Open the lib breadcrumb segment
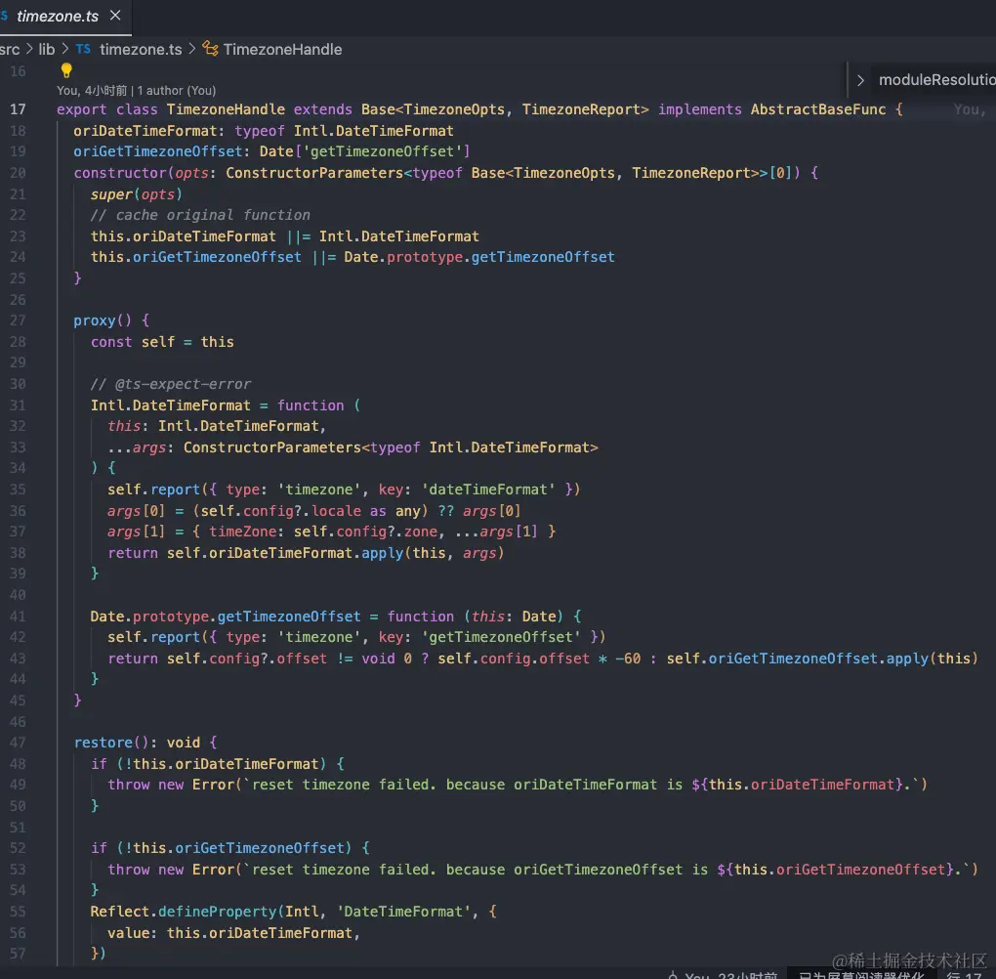996x979 pixels. pos(46,50)
